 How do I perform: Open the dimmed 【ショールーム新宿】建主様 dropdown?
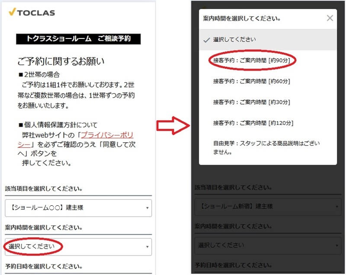(264, 208)
